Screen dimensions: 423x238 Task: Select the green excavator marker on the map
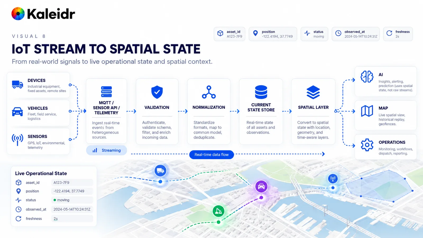point(219,211)
